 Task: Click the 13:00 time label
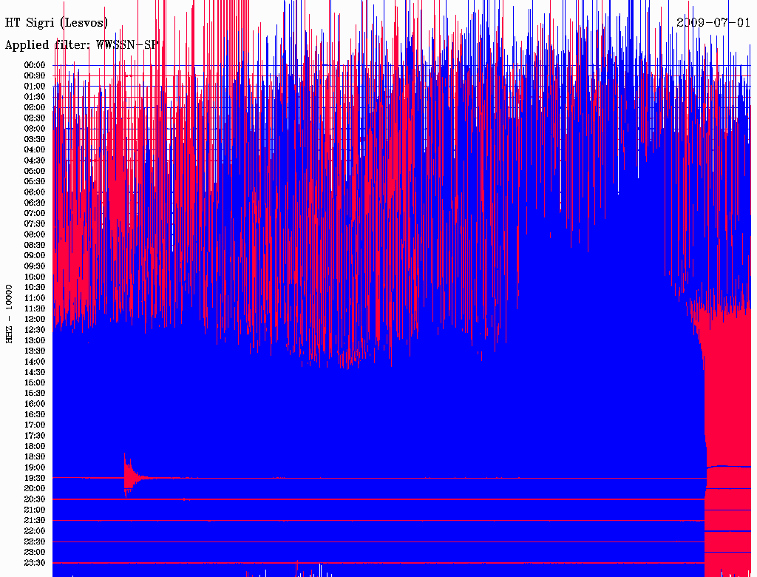tap(35, 341)
